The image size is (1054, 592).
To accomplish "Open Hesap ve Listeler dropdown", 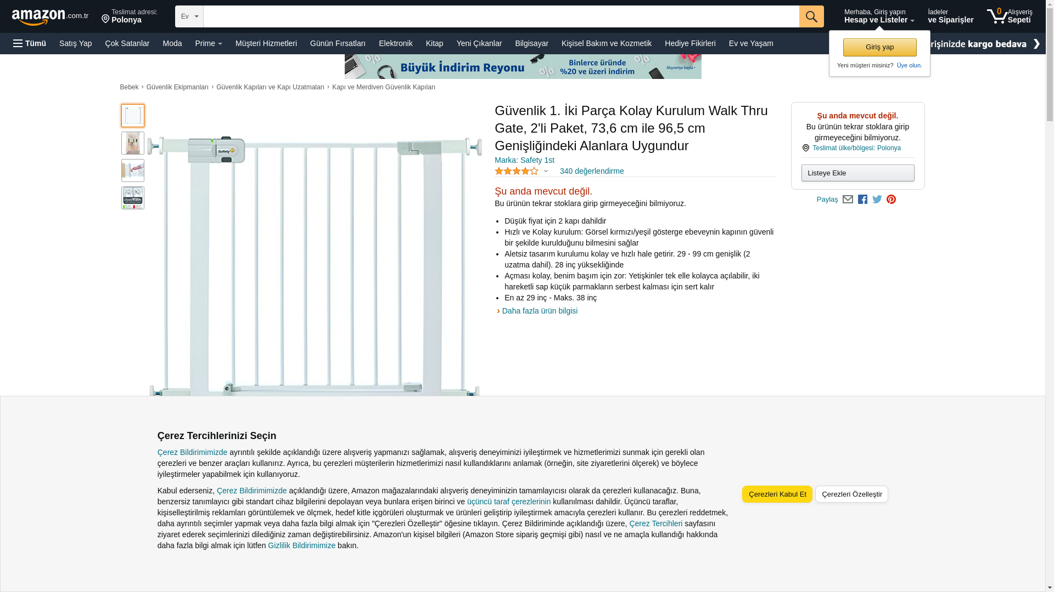I will coord(879,16).
